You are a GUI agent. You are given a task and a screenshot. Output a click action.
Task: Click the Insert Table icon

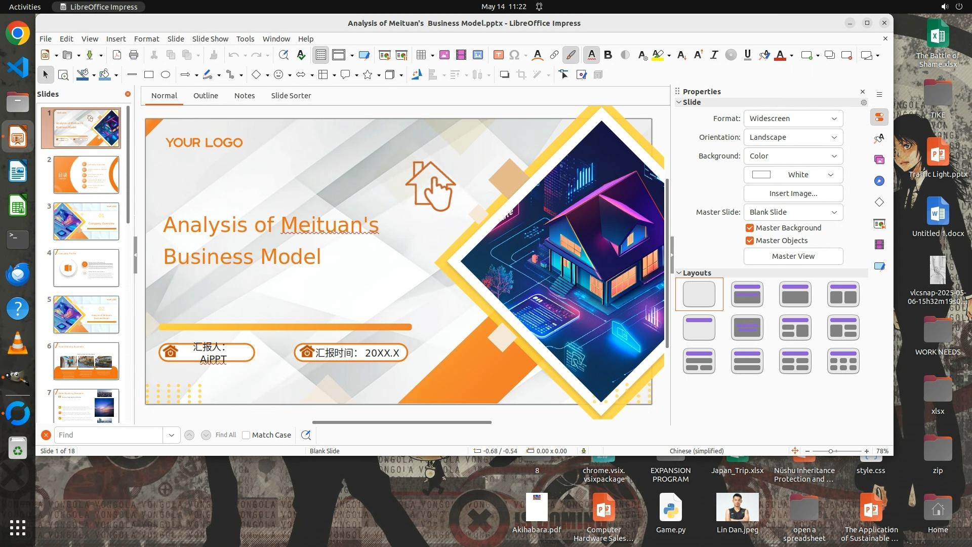(x=421, y=55)
